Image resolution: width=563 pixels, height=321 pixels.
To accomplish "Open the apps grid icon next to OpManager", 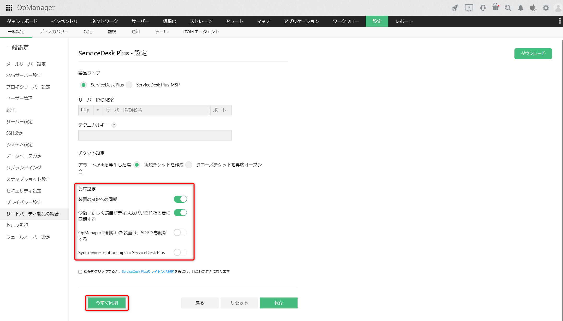I will (x=9, y=8).
